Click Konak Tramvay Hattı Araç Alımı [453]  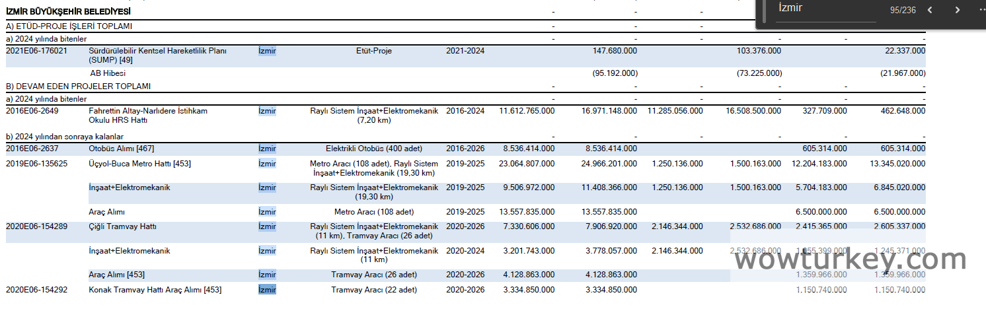155,290
